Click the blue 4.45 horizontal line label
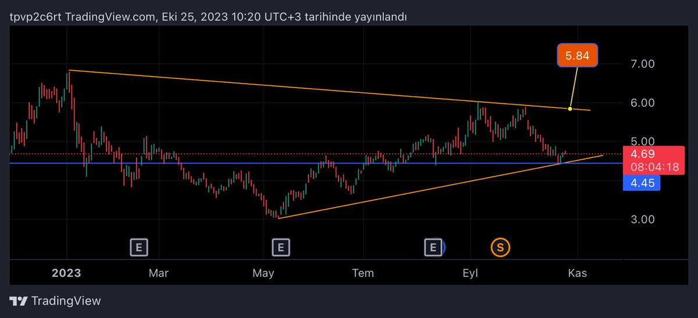Viewport: 698px width, 318px height. (x=642, y=183)
